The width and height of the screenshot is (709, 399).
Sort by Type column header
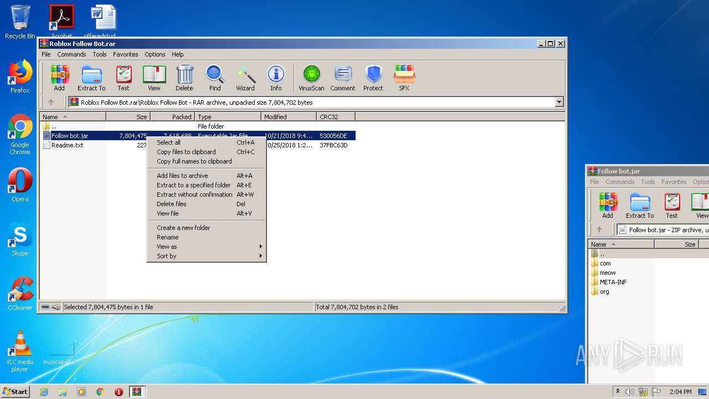coord(228,117)
